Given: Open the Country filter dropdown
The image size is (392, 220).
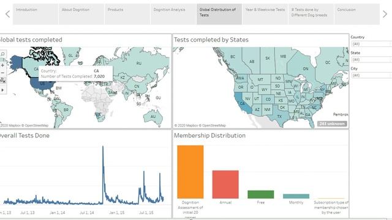Looking at the screenshot, I should [372, 44].
